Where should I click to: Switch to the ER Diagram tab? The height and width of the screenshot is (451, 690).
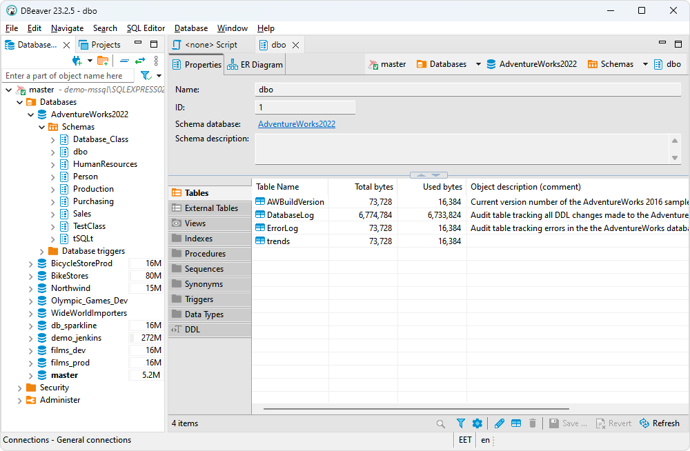255,65
